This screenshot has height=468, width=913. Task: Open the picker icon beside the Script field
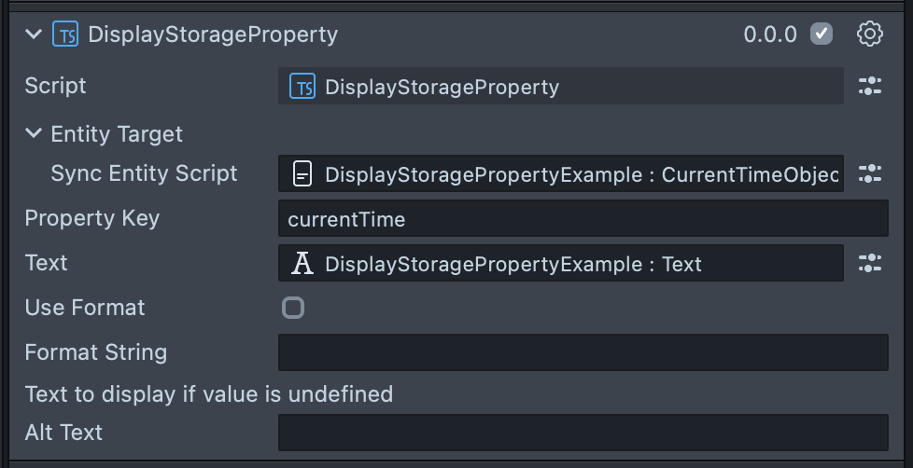click(869, 87)
